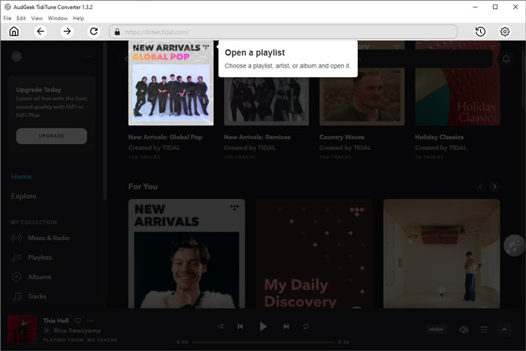Open the Help menu
Image resolution: width=526 pixels, height=351 pixels.
(78, 18)
